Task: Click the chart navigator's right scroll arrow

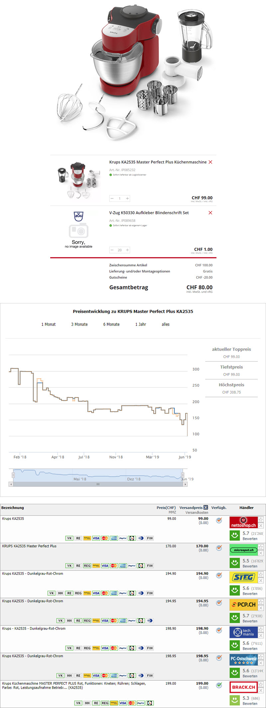Action: [185, 484]
